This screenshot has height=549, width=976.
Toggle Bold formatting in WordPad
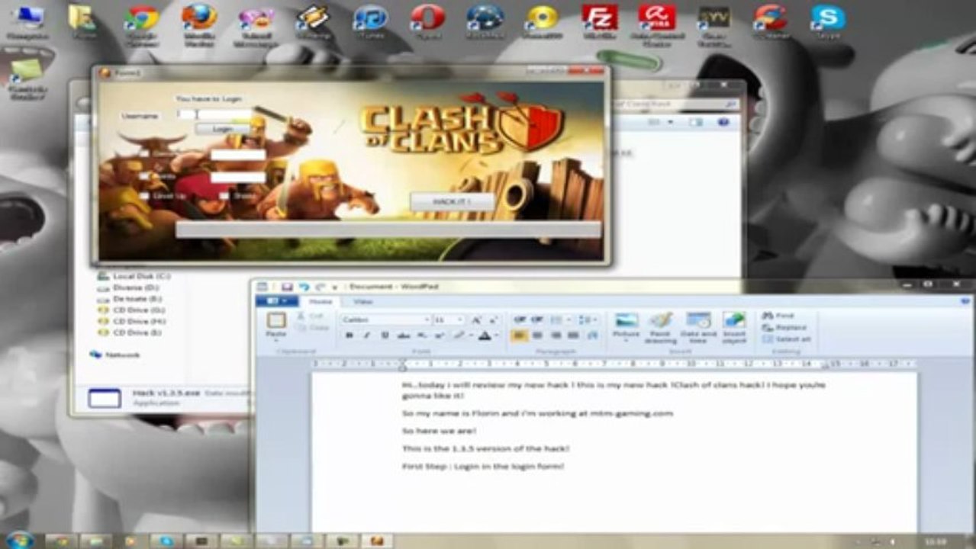tap(349, 335)
